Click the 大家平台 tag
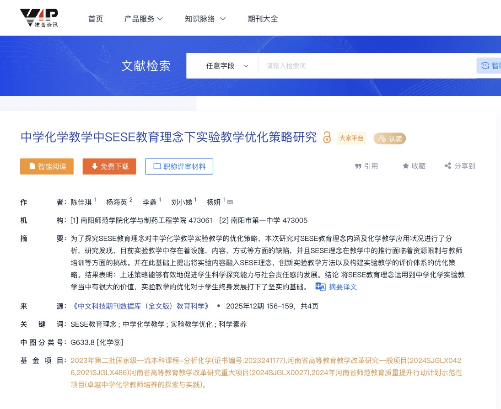501x409 pixels. pos(351,138)
